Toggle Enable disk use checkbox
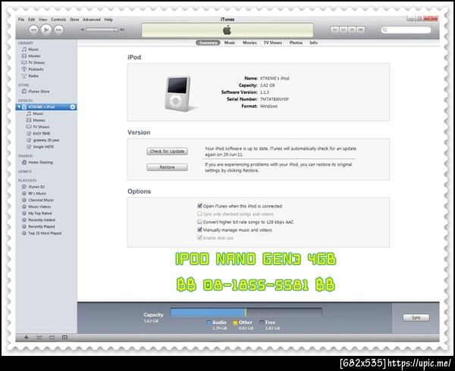Viewport: 455px width, 371px height. coord(199,238)
